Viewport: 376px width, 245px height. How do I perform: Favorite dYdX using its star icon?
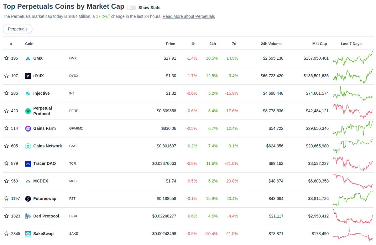click(x=6, y=76)
